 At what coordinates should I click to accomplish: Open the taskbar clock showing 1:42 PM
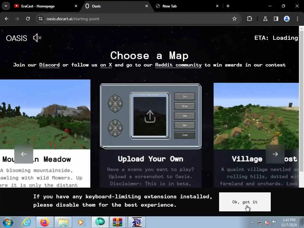289,222
